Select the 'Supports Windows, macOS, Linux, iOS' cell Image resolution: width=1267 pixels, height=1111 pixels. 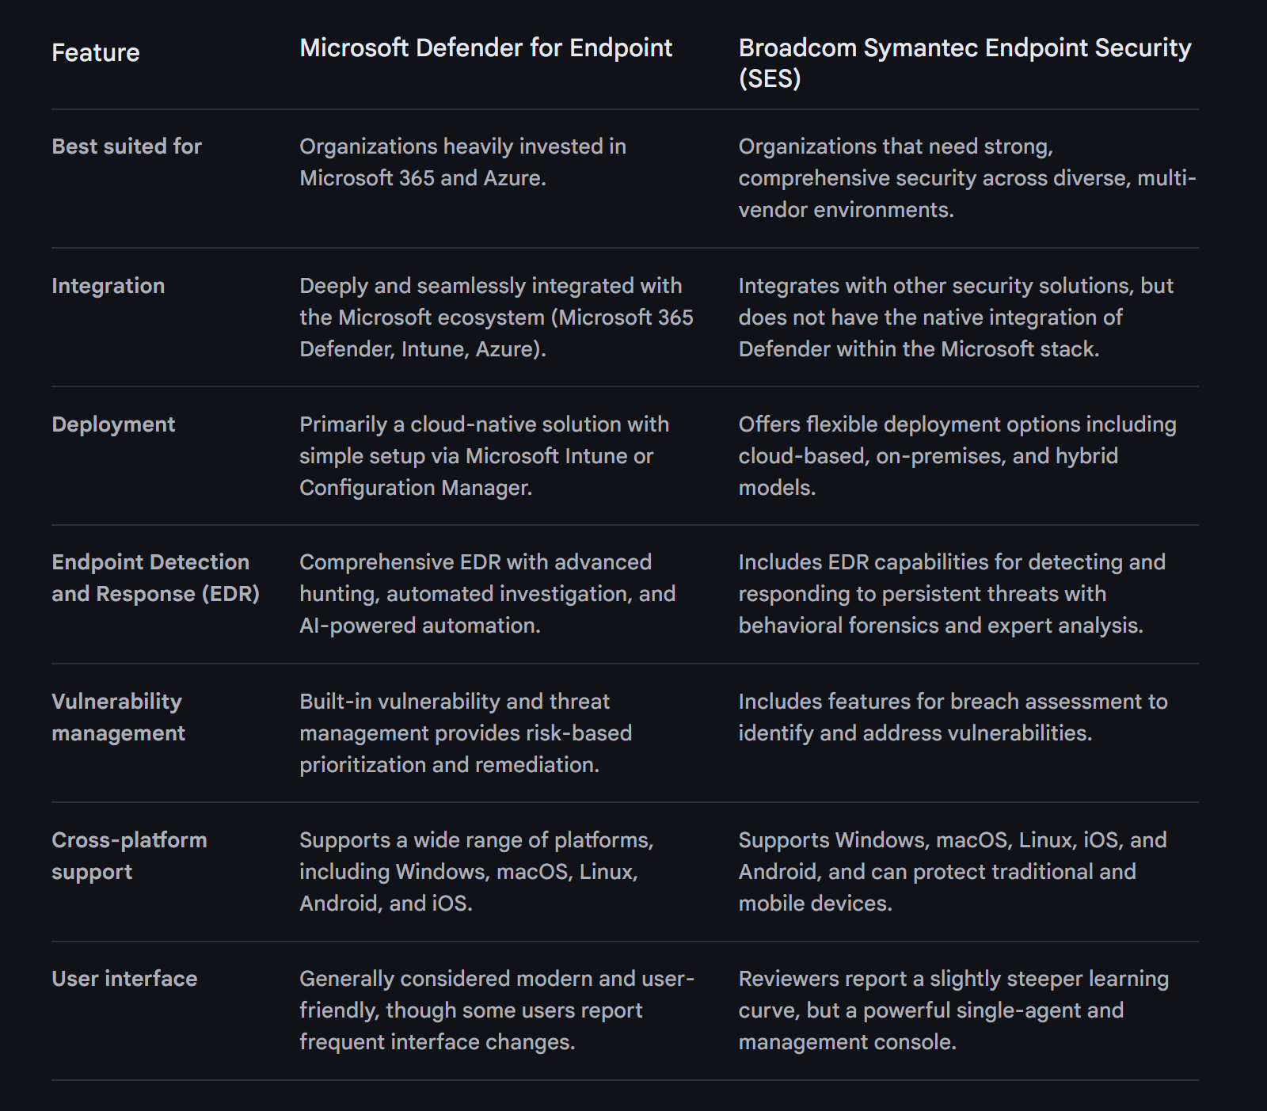[952, 872]
